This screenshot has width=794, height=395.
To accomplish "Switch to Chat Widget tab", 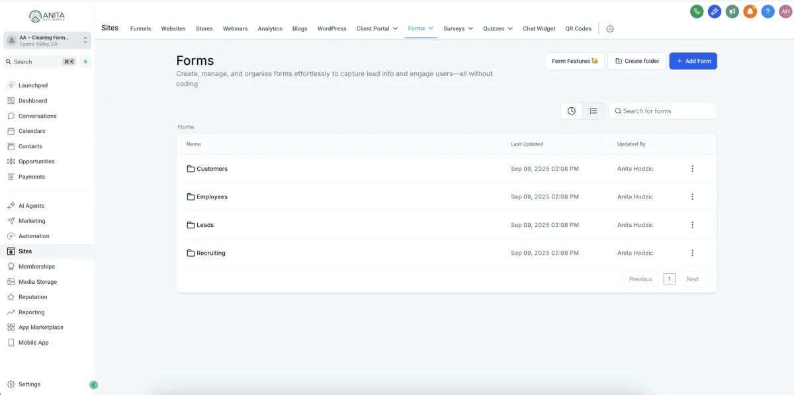I will click(539, 28).
